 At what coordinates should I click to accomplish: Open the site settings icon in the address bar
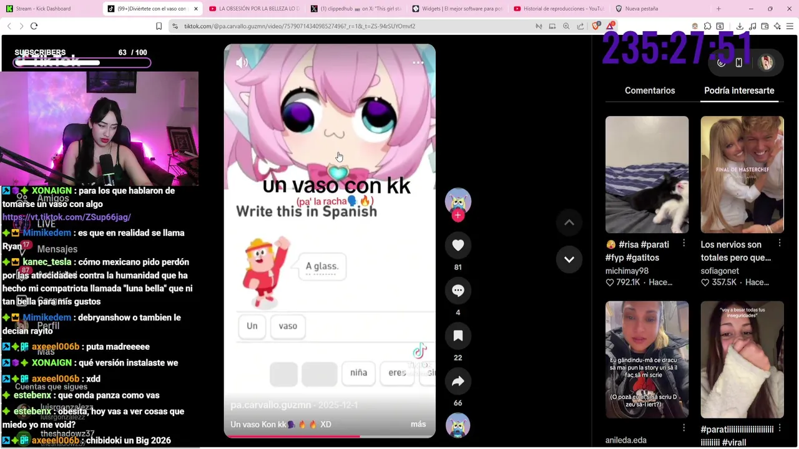point(175,26)
